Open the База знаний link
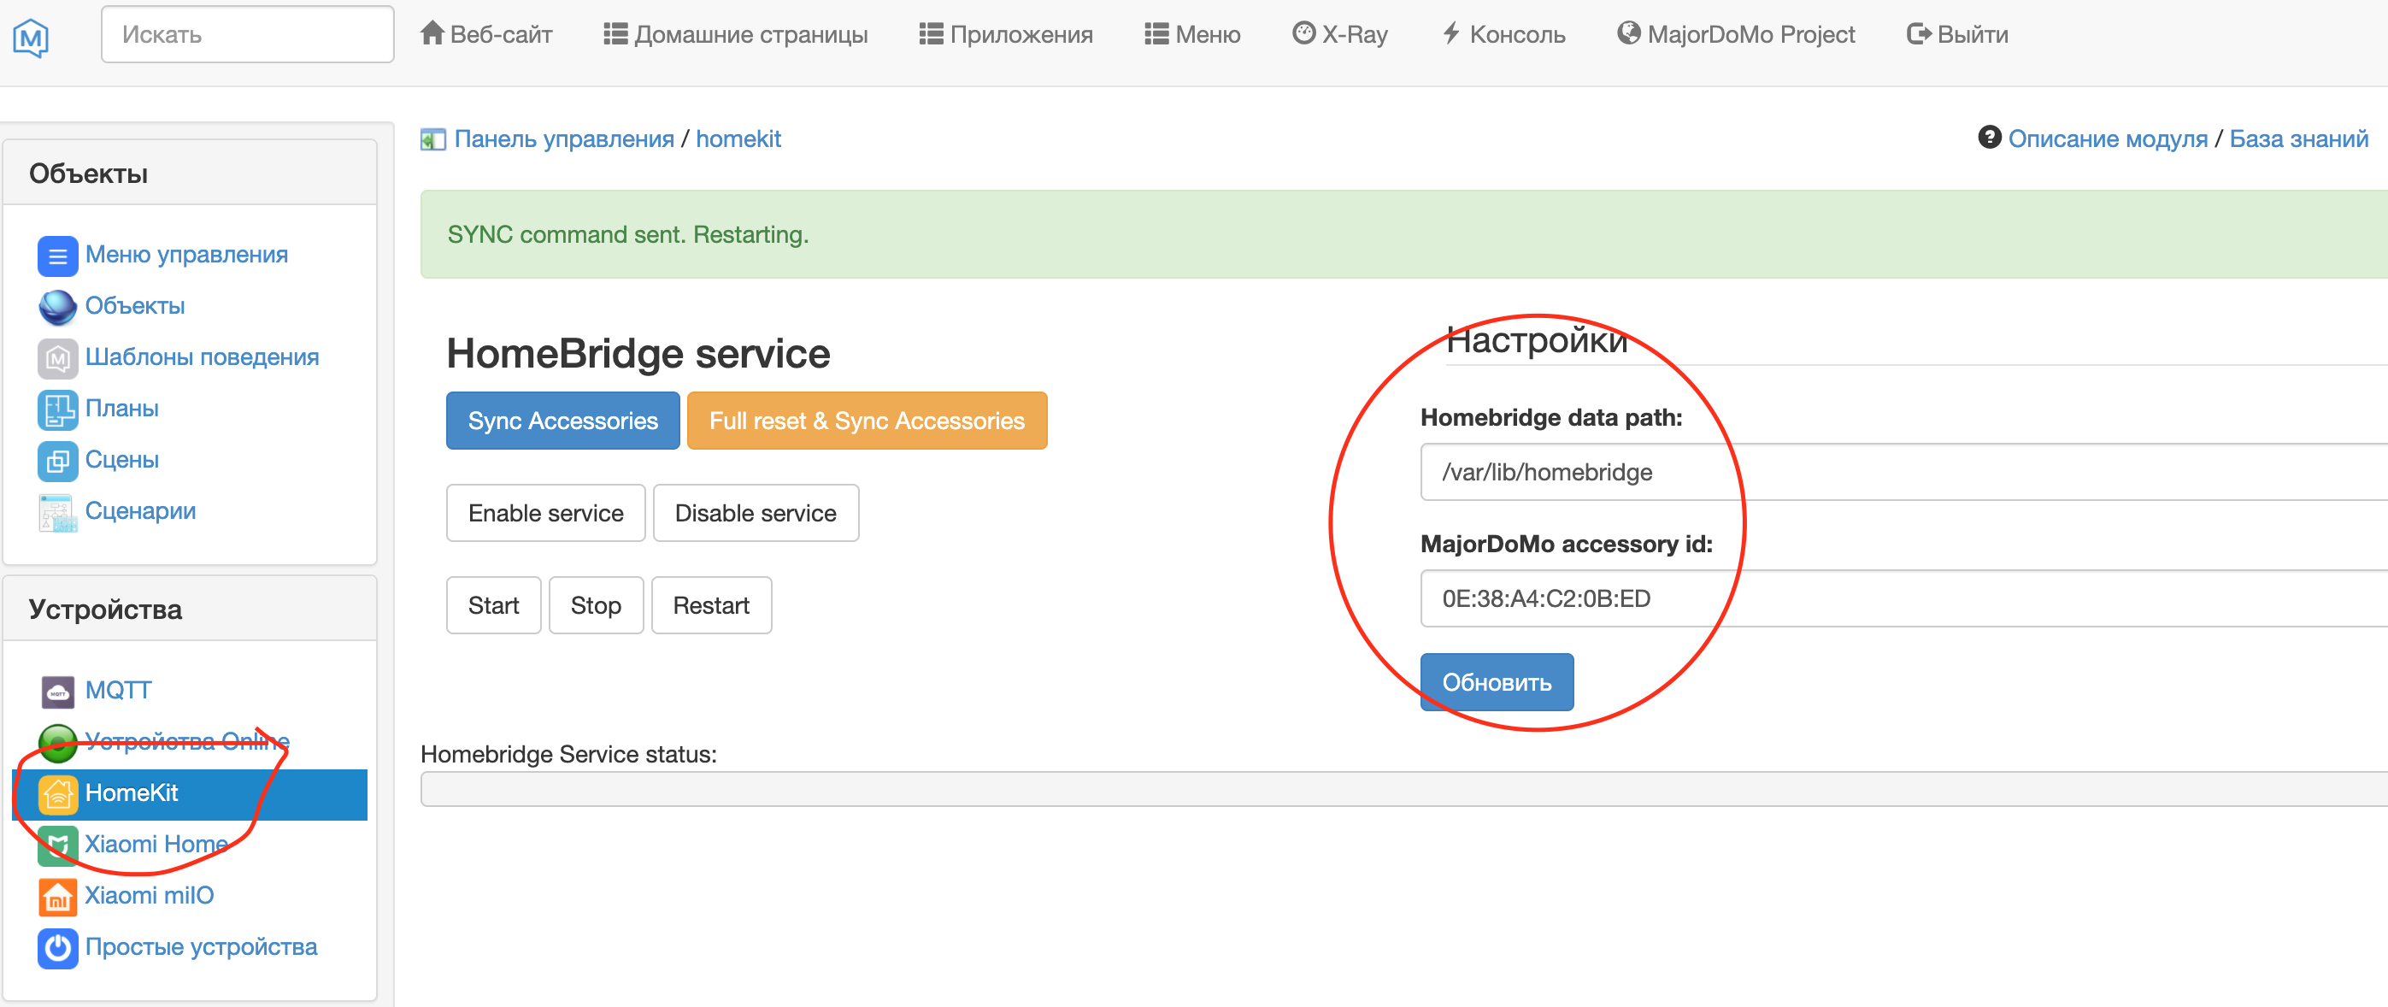The height and width of the screenshot is (1007, 2388). click(2297, 139)
